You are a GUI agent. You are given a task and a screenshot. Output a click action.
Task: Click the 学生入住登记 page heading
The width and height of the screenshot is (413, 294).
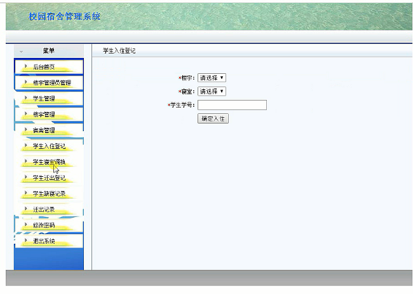click(x=119, y=51)
